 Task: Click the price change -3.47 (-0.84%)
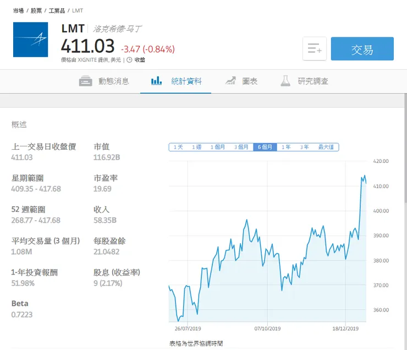pos(148,49)
